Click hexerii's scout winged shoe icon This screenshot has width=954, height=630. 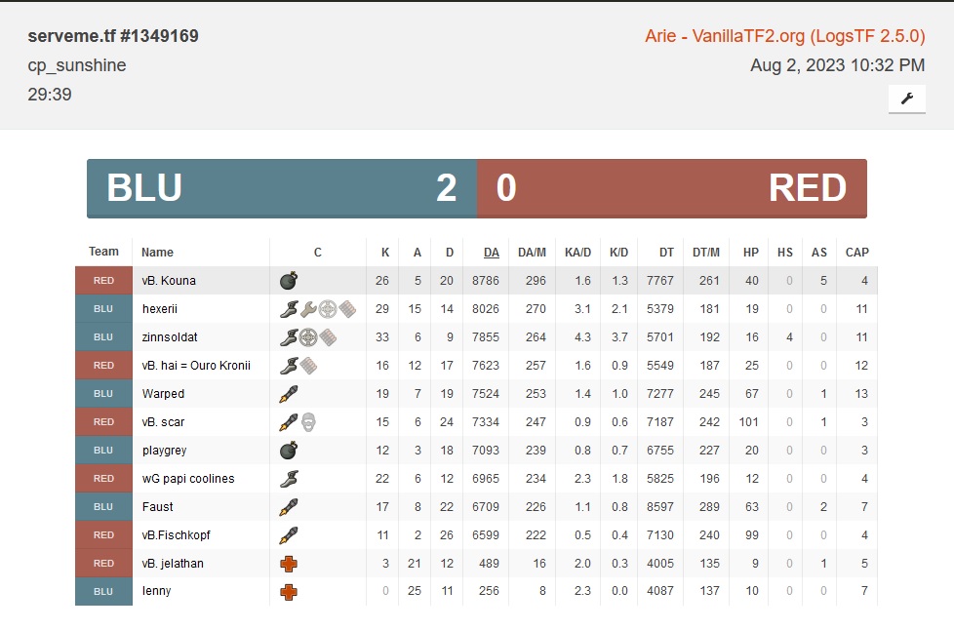click(x=289, y=309)
